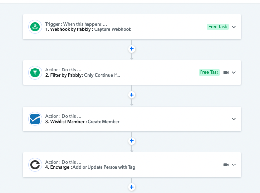Open step titled Capture Webhook
Screen dimensions: 260x193
click(113, 29)
